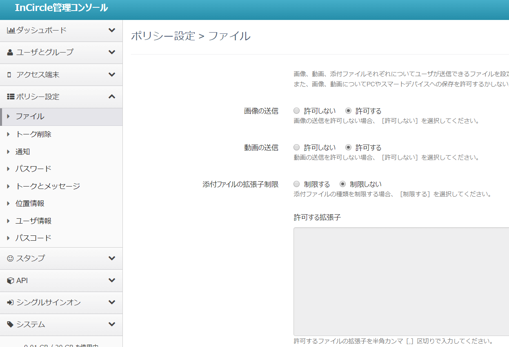Click the dashboard bar chart icon
Image resolution: width=509 pixels, height=347 pixels.
(11, 31)
